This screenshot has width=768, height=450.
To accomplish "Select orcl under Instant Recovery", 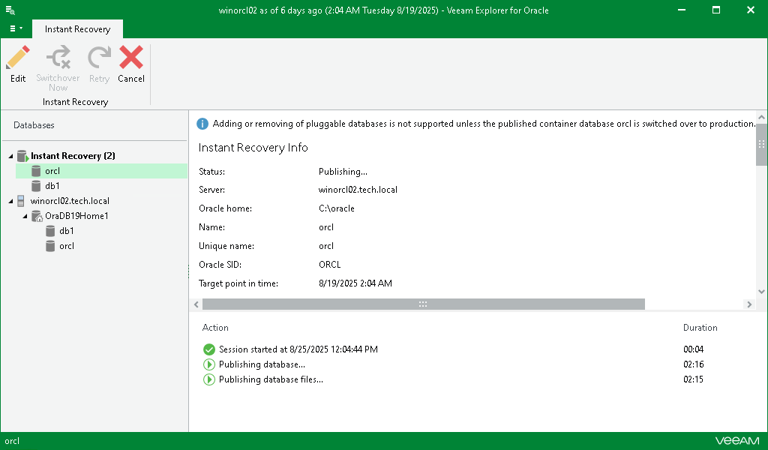I will [52, 171].
